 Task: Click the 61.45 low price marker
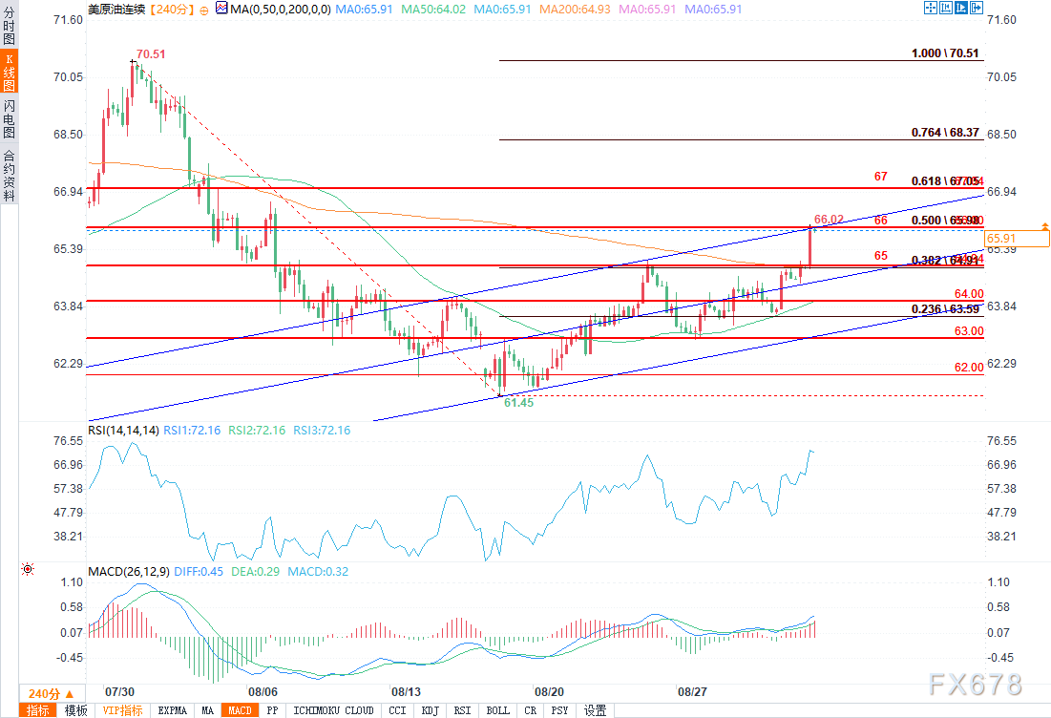click(x=518, y=403)
